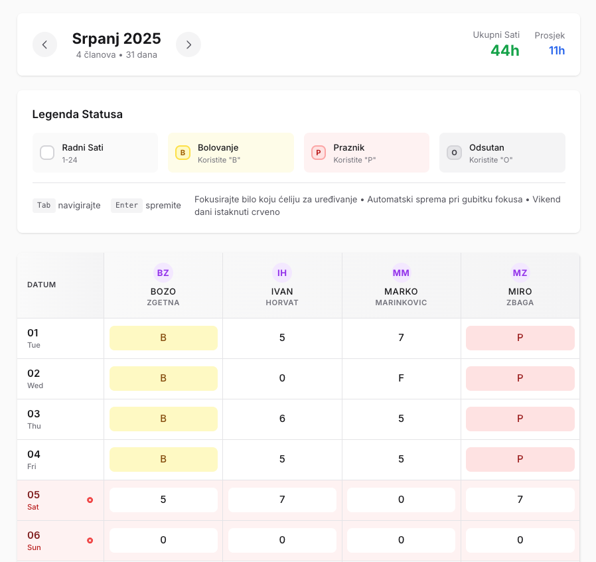The image size is (596, 562).
Task: Click the BZ avatar above Bozo Zgetna
Action: pos(163,273)
